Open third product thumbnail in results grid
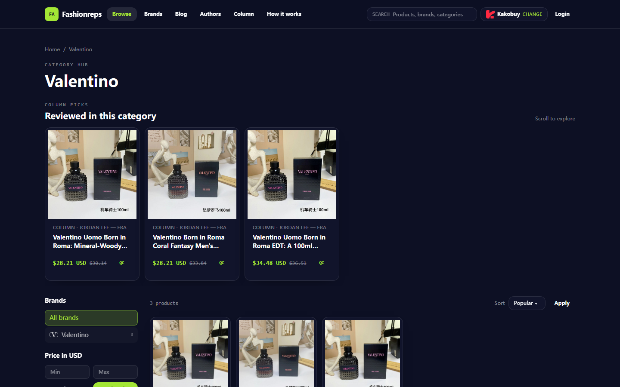Viewport: 620px width, 387px height. (x=363, y=353)
